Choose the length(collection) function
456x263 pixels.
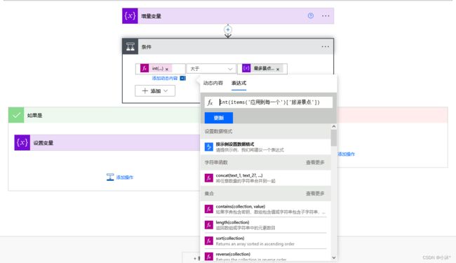(x=265, y=225)
